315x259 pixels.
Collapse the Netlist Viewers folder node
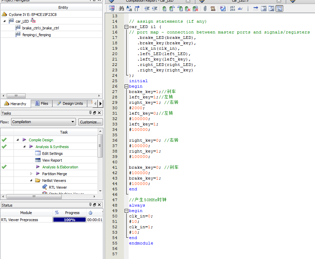click(31, 180)
